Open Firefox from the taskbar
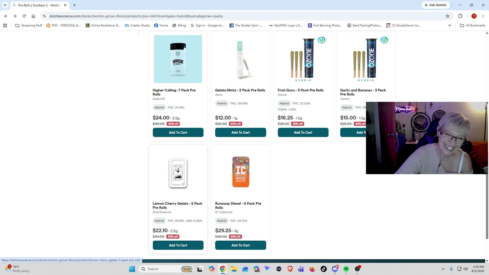The height and width of the screenshot is (275, 489). (x=312, y=269)
